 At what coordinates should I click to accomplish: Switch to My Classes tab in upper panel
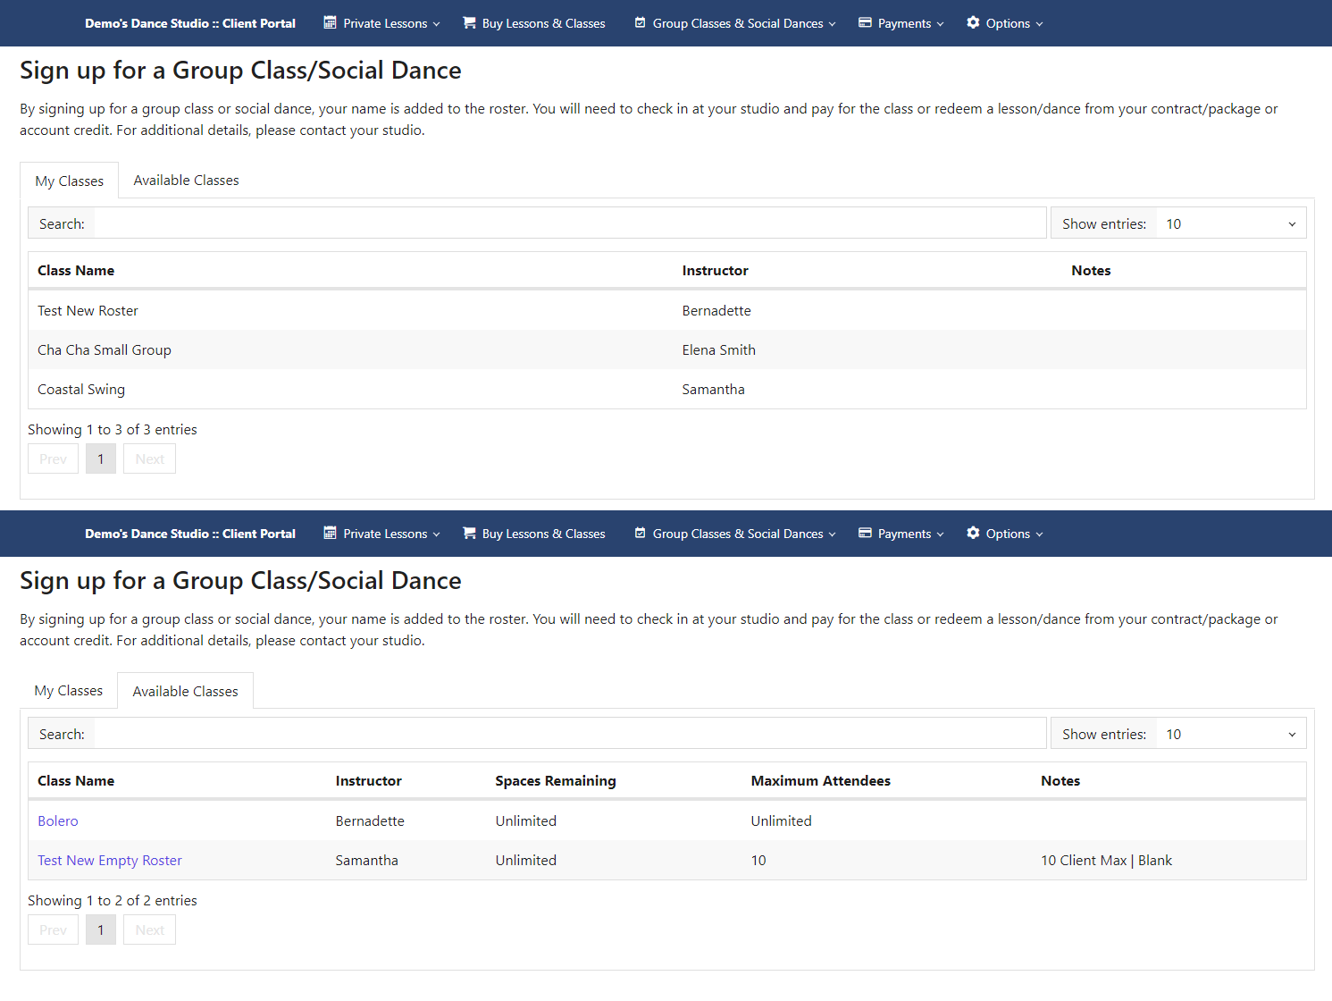(x=70, y=181)
